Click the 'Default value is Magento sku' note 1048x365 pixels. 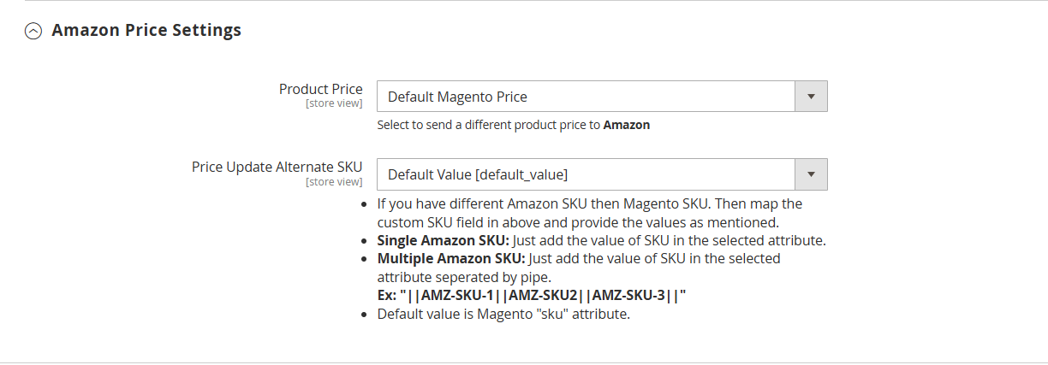click(503, 314)
